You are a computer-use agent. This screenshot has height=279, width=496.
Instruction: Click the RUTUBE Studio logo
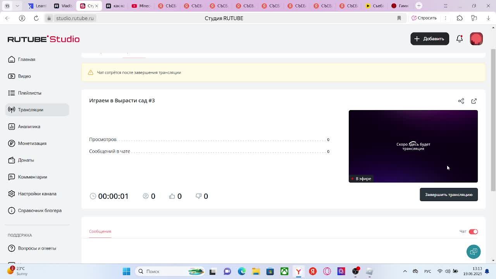(x=43, y=39)
